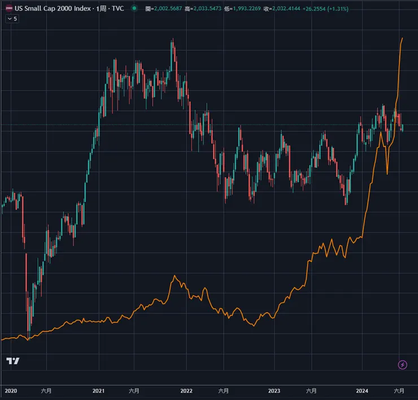
Task: Click the green market status dot
Action: 134,8
